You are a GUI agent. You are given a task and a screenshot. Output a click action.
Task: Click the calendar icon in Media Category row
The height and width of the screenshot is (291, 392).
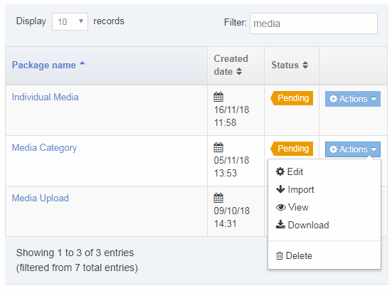[x=218, y=147]
